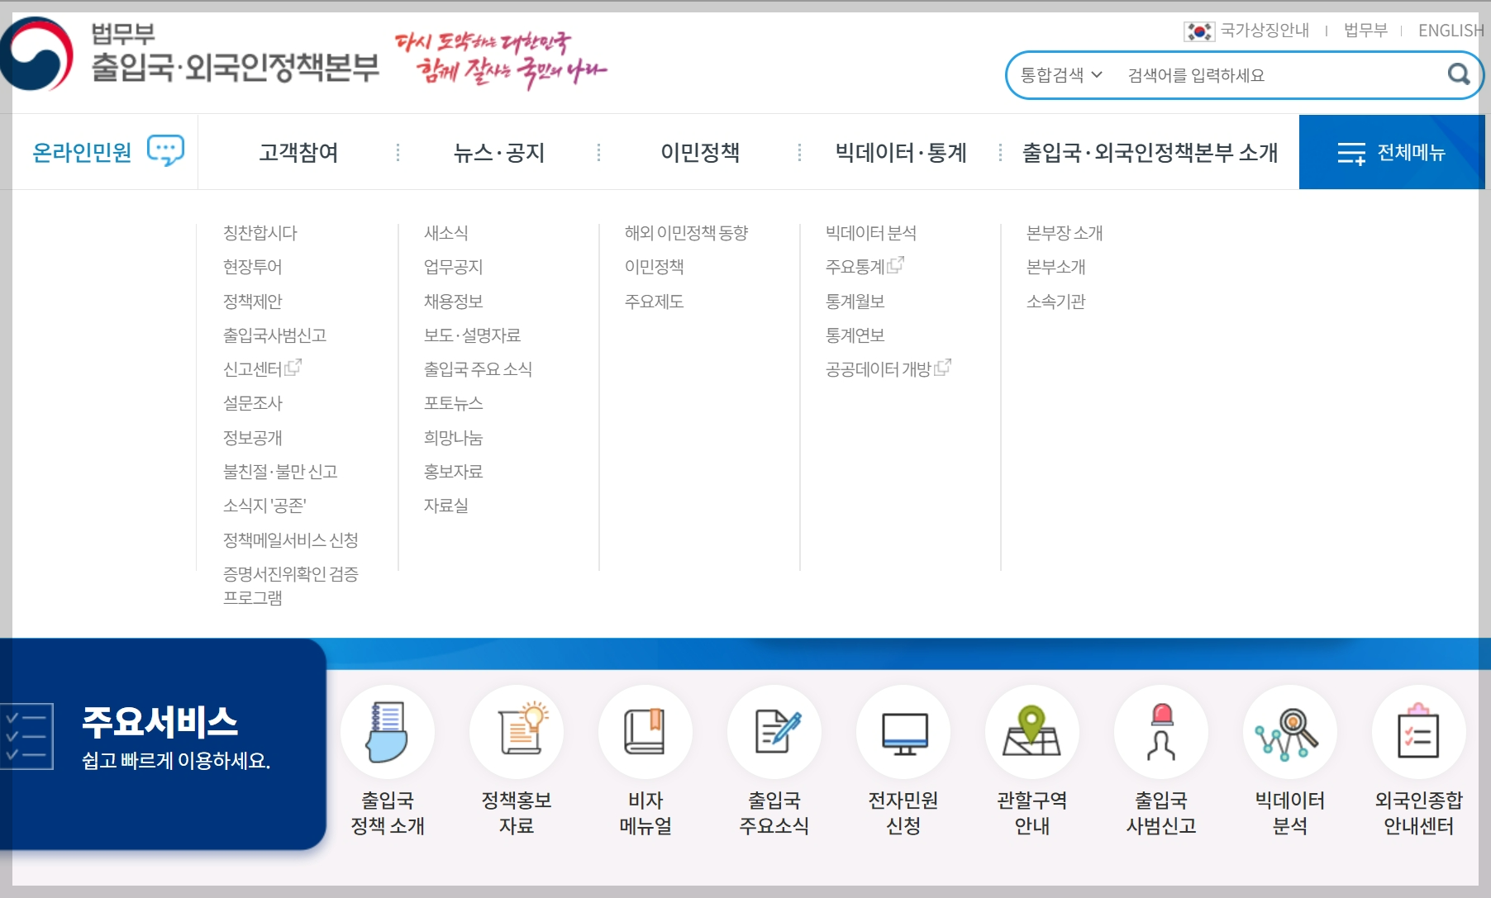
Task: Open the 관할구역 안내 map icon
Action: click(x=1031, y=732)
